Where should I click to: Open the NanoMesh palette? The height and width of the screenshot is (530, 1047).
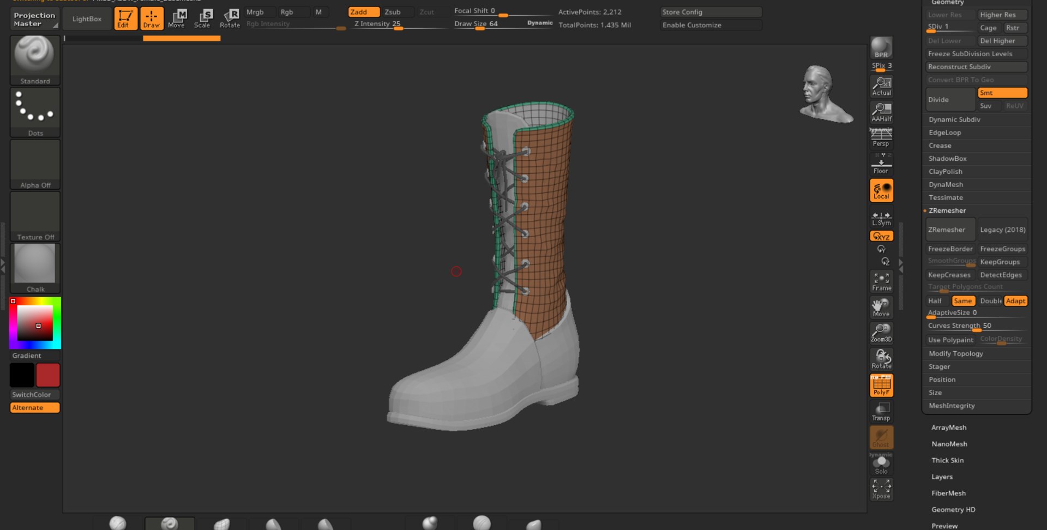949,444
